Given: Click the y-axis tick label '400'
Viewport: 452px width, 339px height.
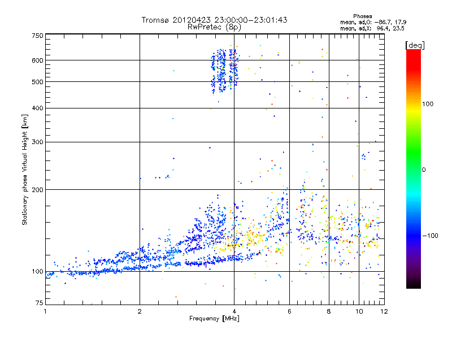Looking at the screenshot, I should pos(37,108).
